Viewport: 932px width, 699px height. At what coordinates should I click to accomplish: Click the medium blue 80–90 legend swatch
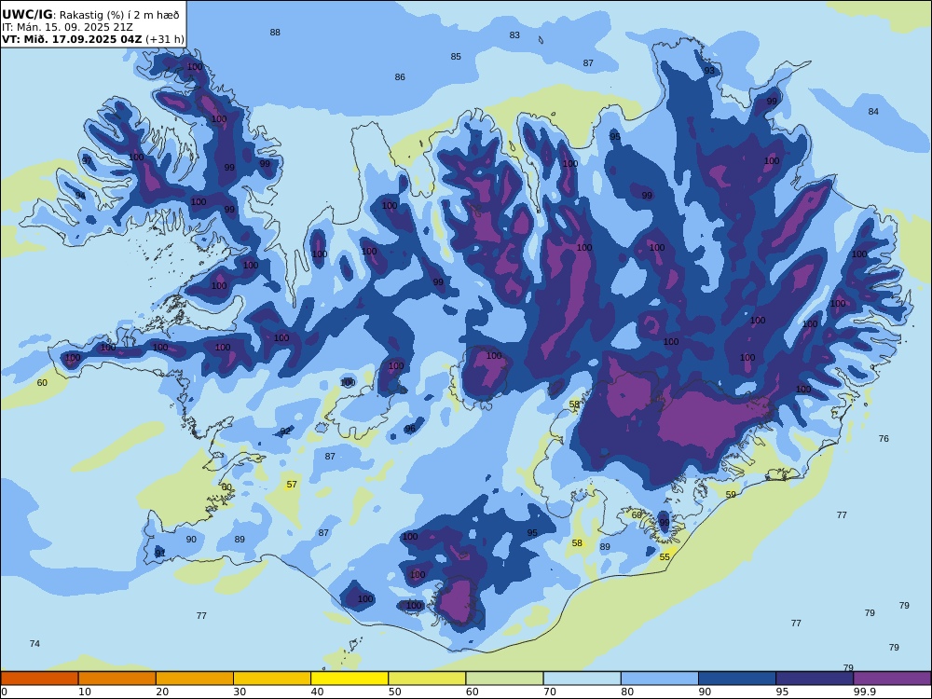coord(660,678)
